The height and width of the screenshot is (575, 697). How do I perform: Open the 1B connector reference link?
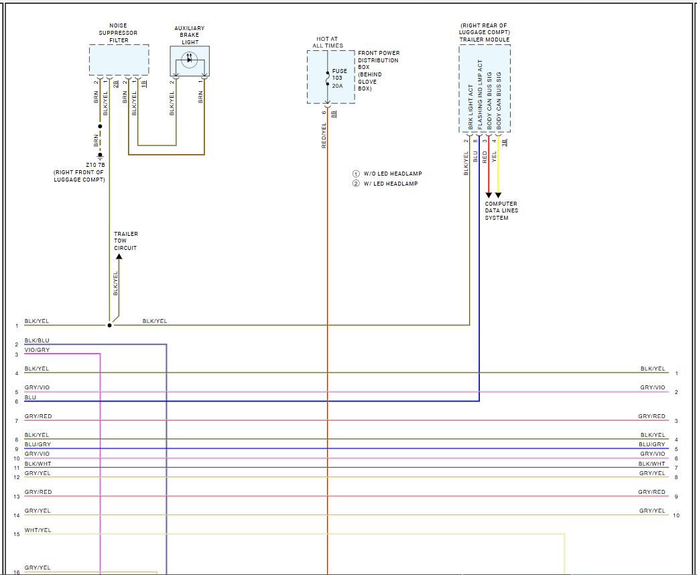(x=144, y=84)
